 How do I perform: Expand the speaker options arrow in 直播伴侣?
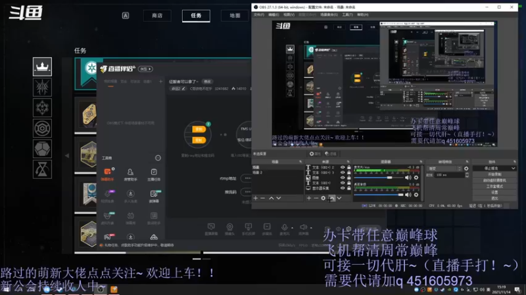pos(311,227)
